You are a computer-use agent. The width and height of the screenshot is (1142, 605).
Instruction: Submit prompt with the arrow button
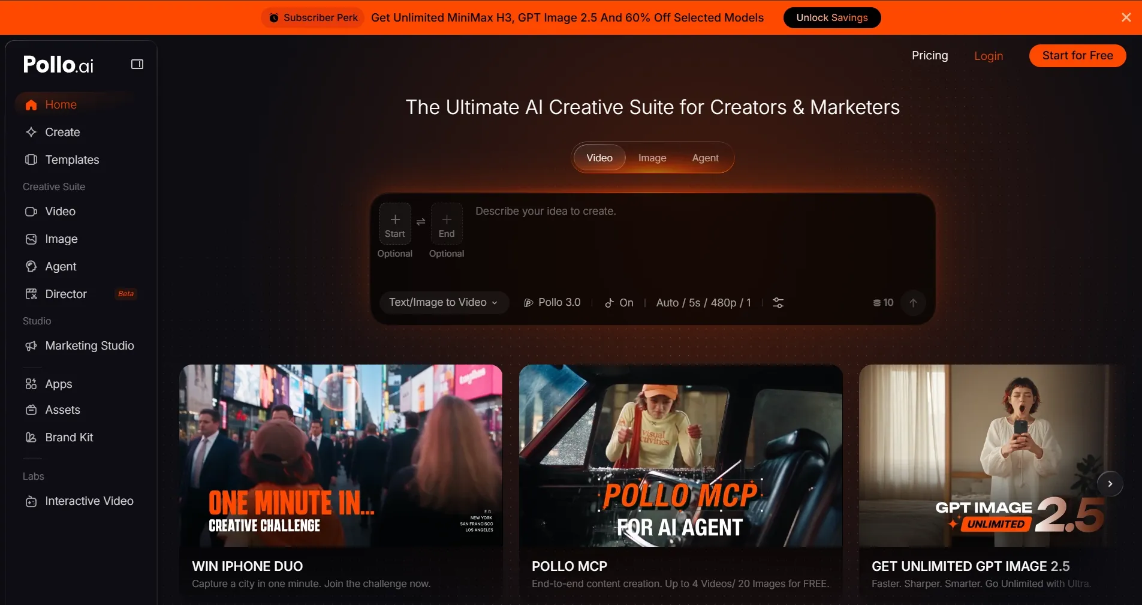(x=913, y=303)
